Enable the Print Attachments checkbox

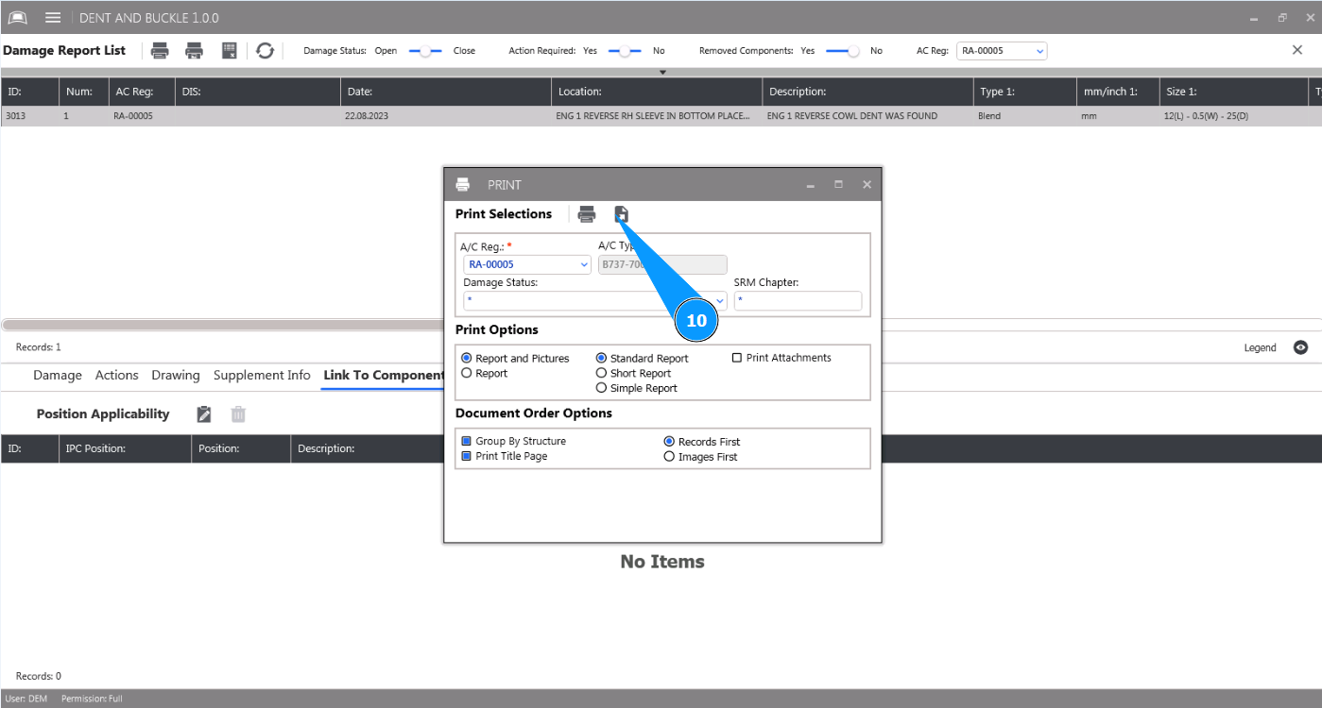click(x=737, y=358)
